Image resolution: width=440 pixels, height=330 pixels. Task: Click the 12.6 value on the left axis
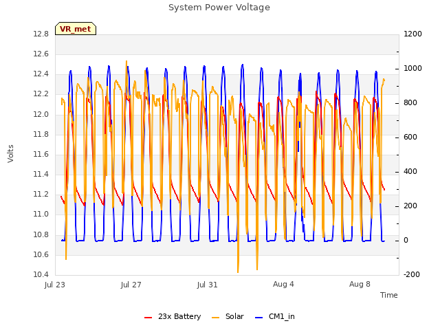point(41,54)
